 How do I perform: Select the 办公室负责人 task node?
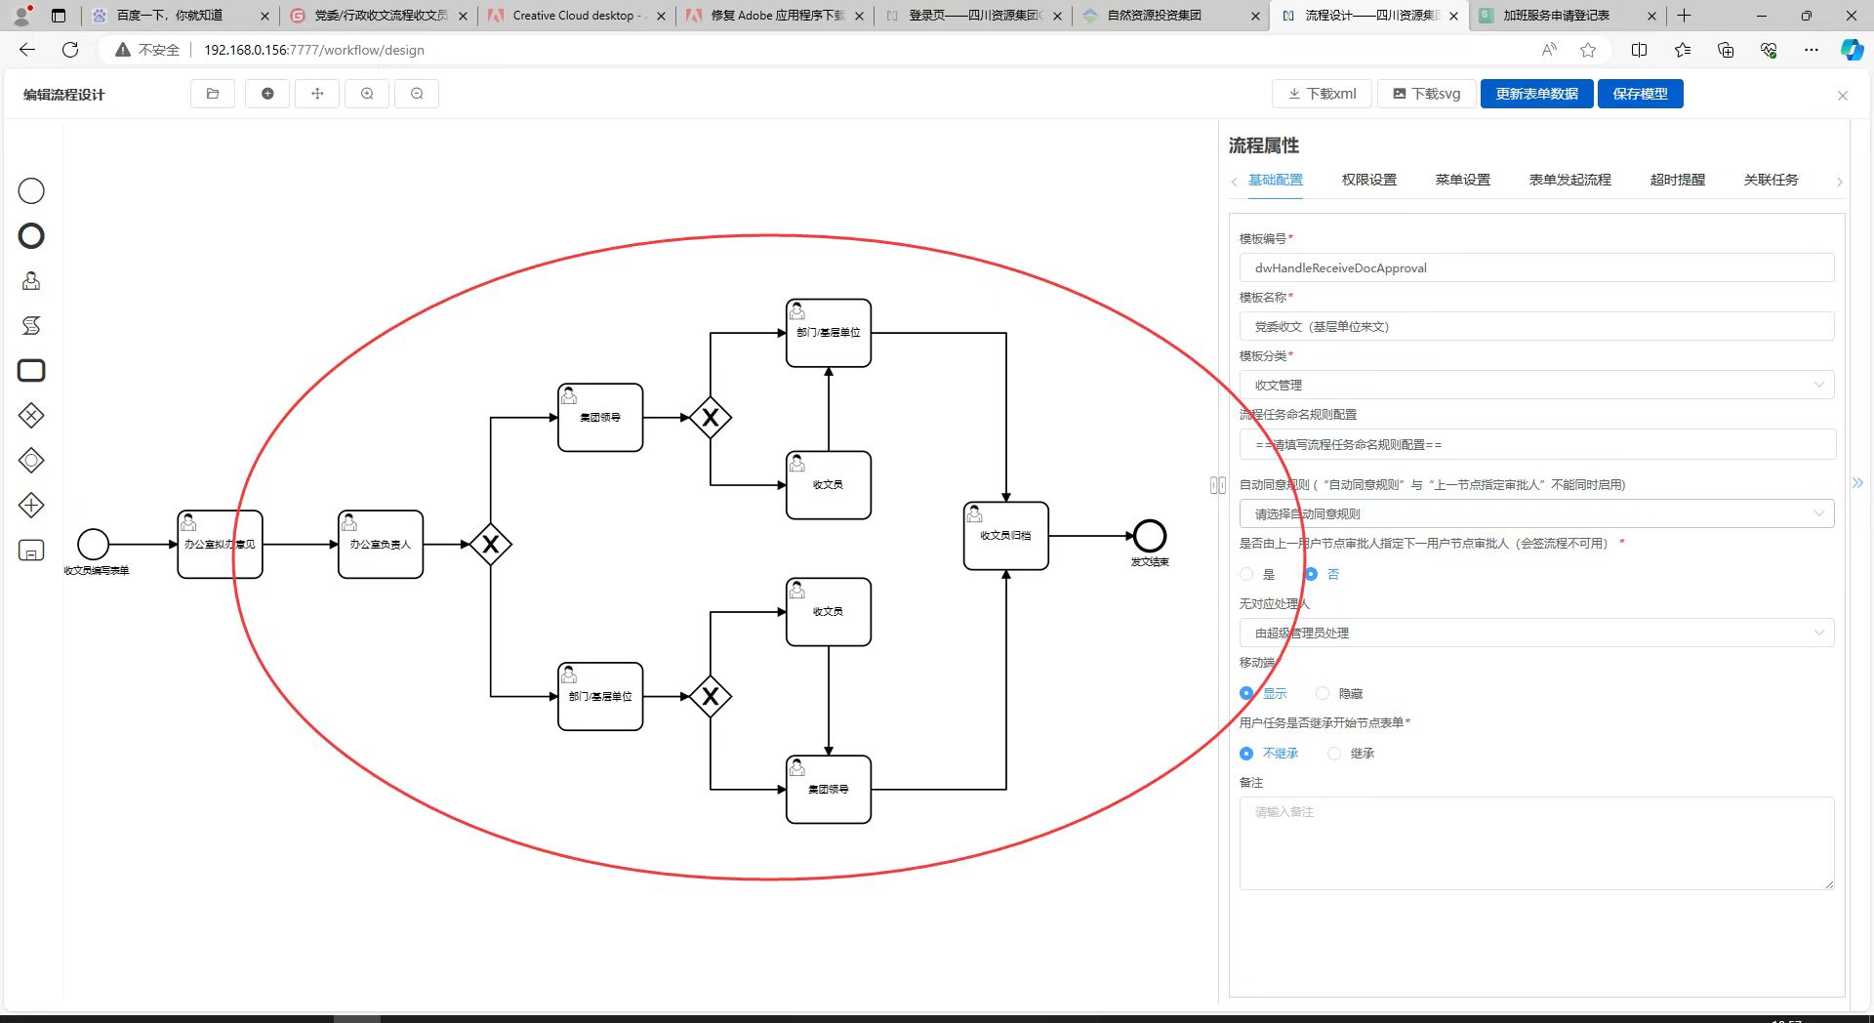[381, 545]
